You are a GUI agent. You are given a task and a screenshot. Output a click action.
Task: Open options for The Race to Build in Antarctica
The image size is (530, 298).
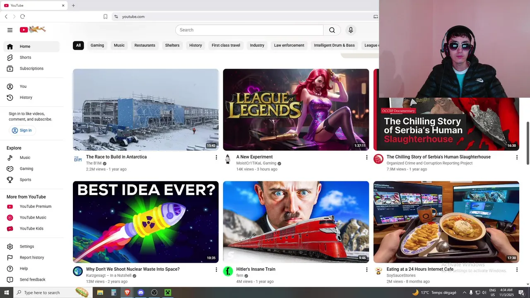pos(216,157)
